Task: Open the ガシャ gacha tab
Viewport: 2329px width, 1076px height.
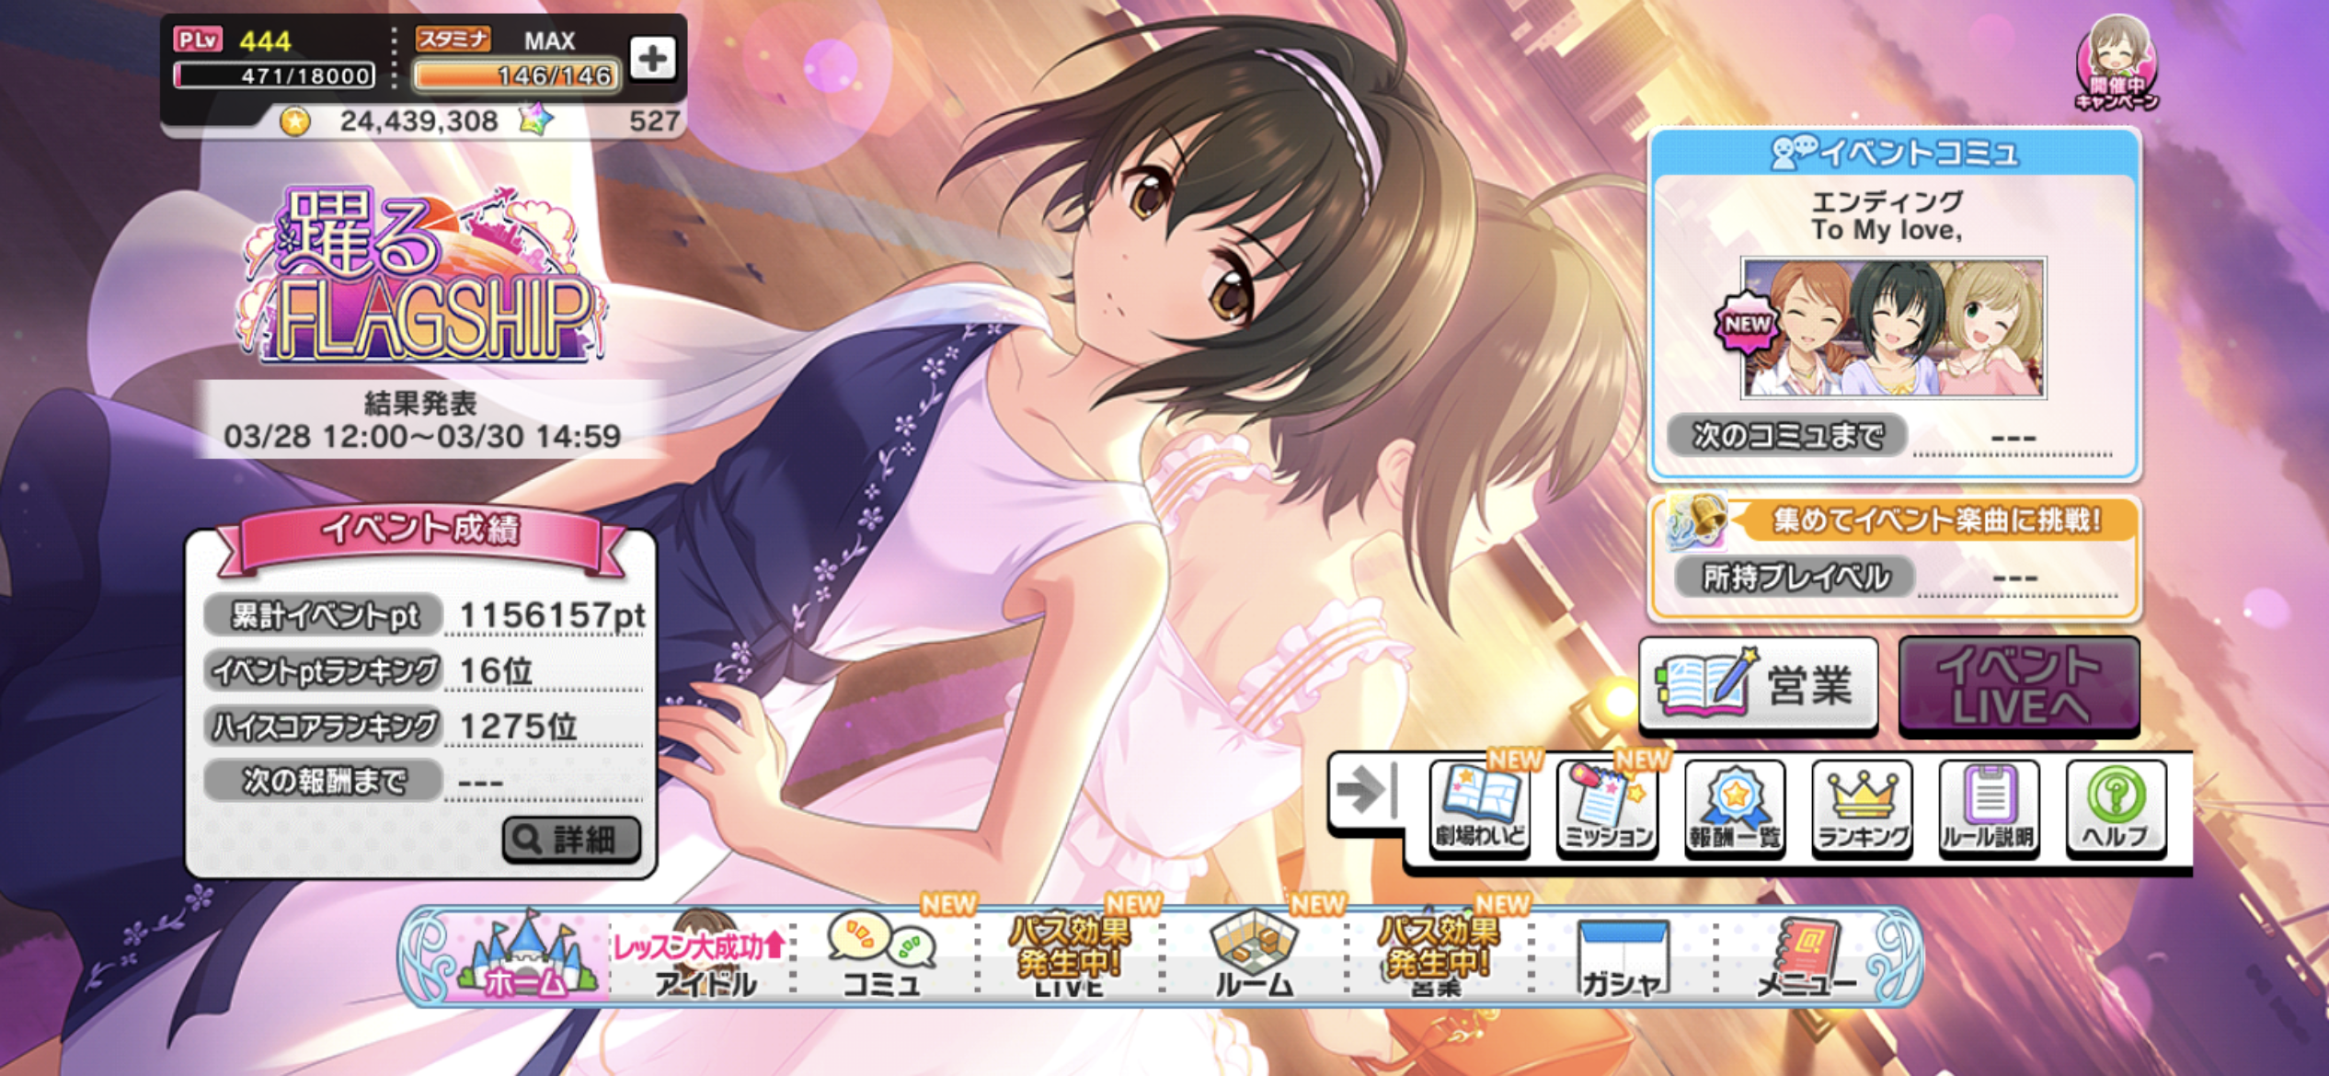Action: pos(1623,956)
